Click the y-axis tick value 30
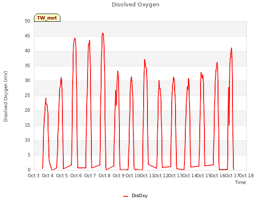Screen dimensions: 272x204 (x=27, y=81)
